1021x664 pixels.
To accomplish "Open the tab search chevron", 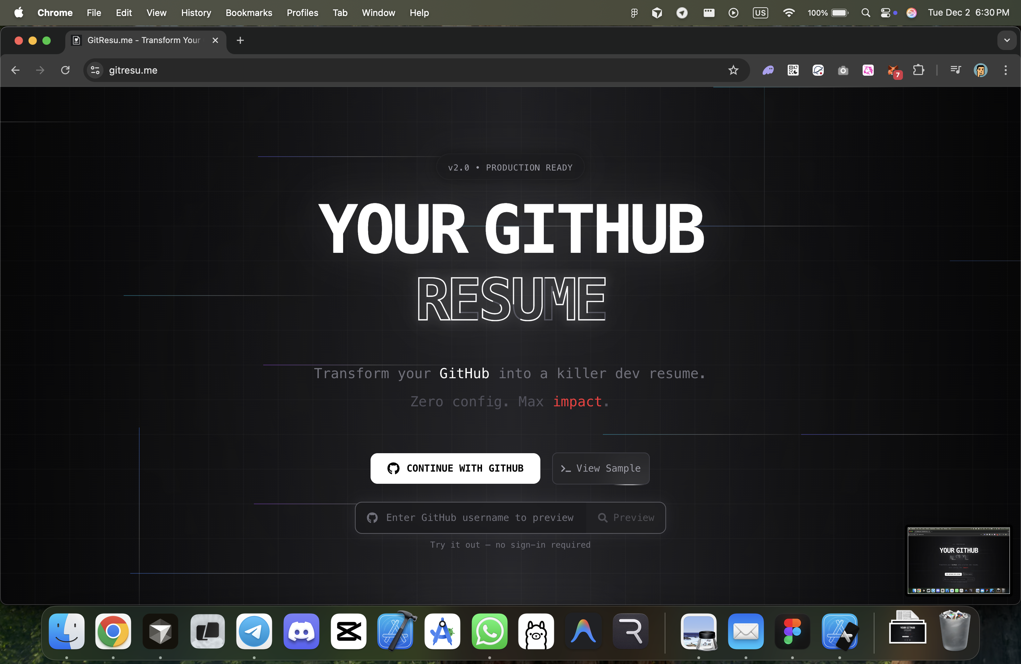I will pos(1007,40).
